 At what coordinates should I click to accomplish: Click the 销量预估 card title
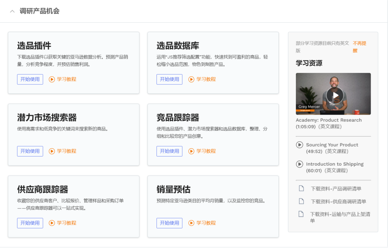(174, 189)
